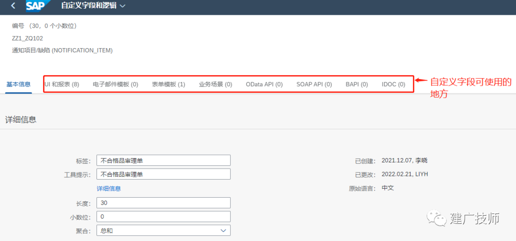
Task: Click the 通知项目/缺陷 (NOTIFICATION_ITEM) text
Action: pos(62,50)
